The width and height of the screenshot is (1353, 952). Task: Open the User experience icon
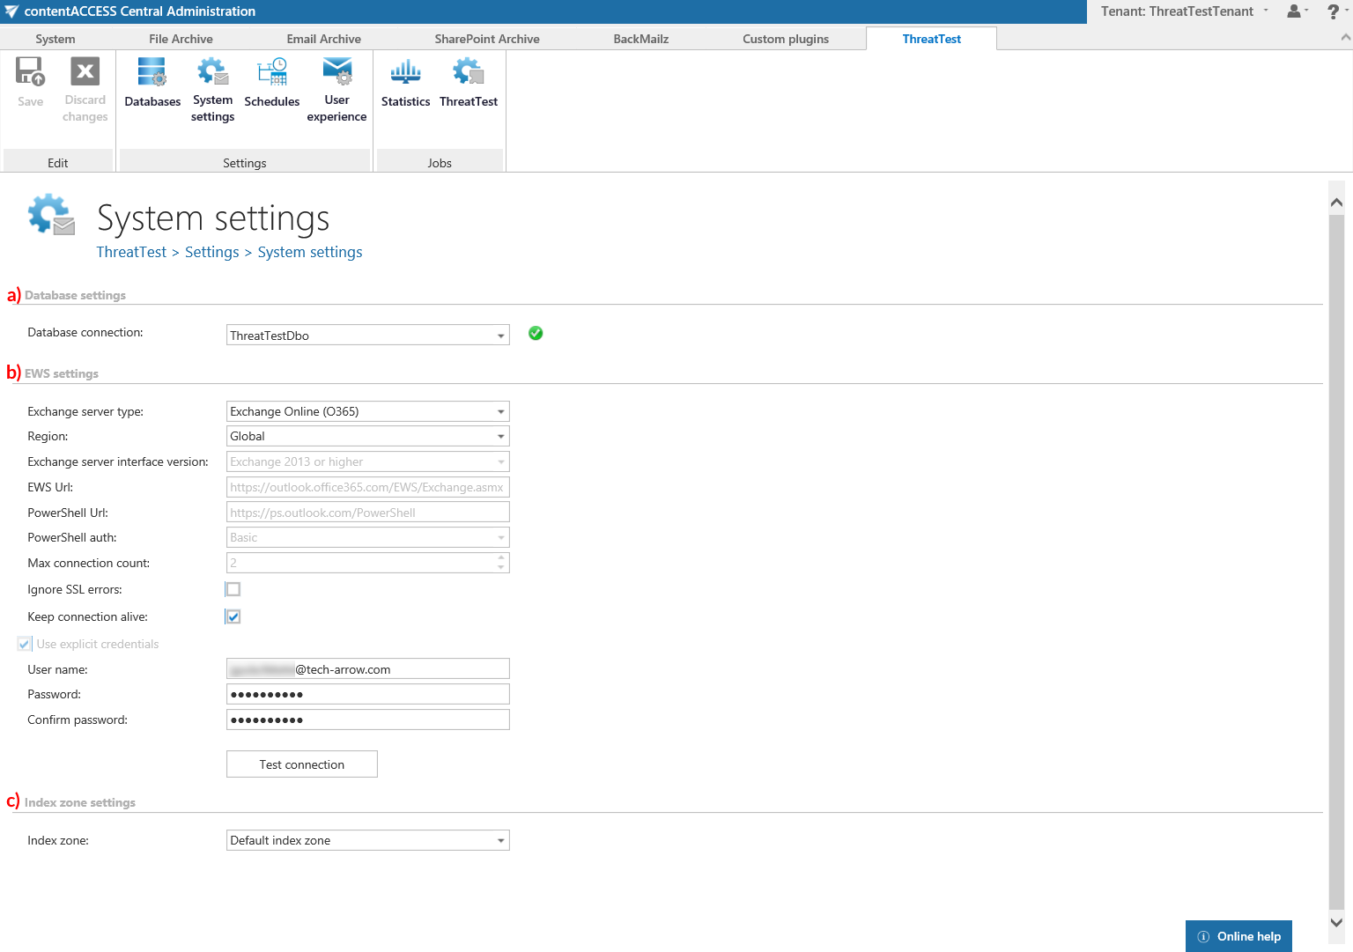tap(336, 73)
